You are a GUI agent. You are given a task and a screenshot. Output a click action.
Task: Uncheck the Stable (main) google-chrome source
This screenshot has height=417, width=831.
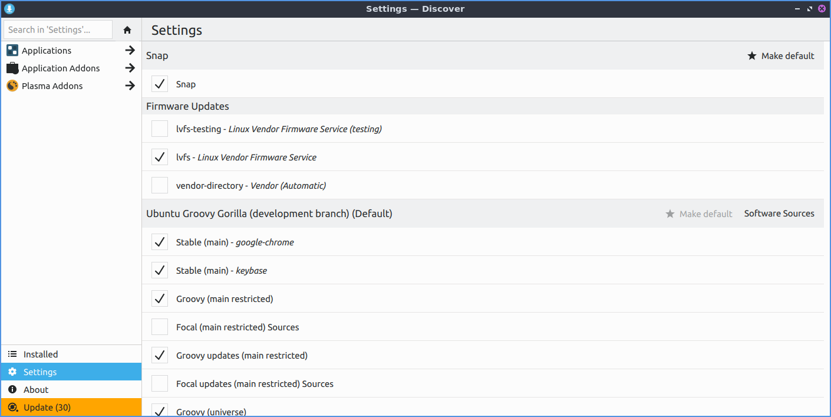[x=160, y=242]
